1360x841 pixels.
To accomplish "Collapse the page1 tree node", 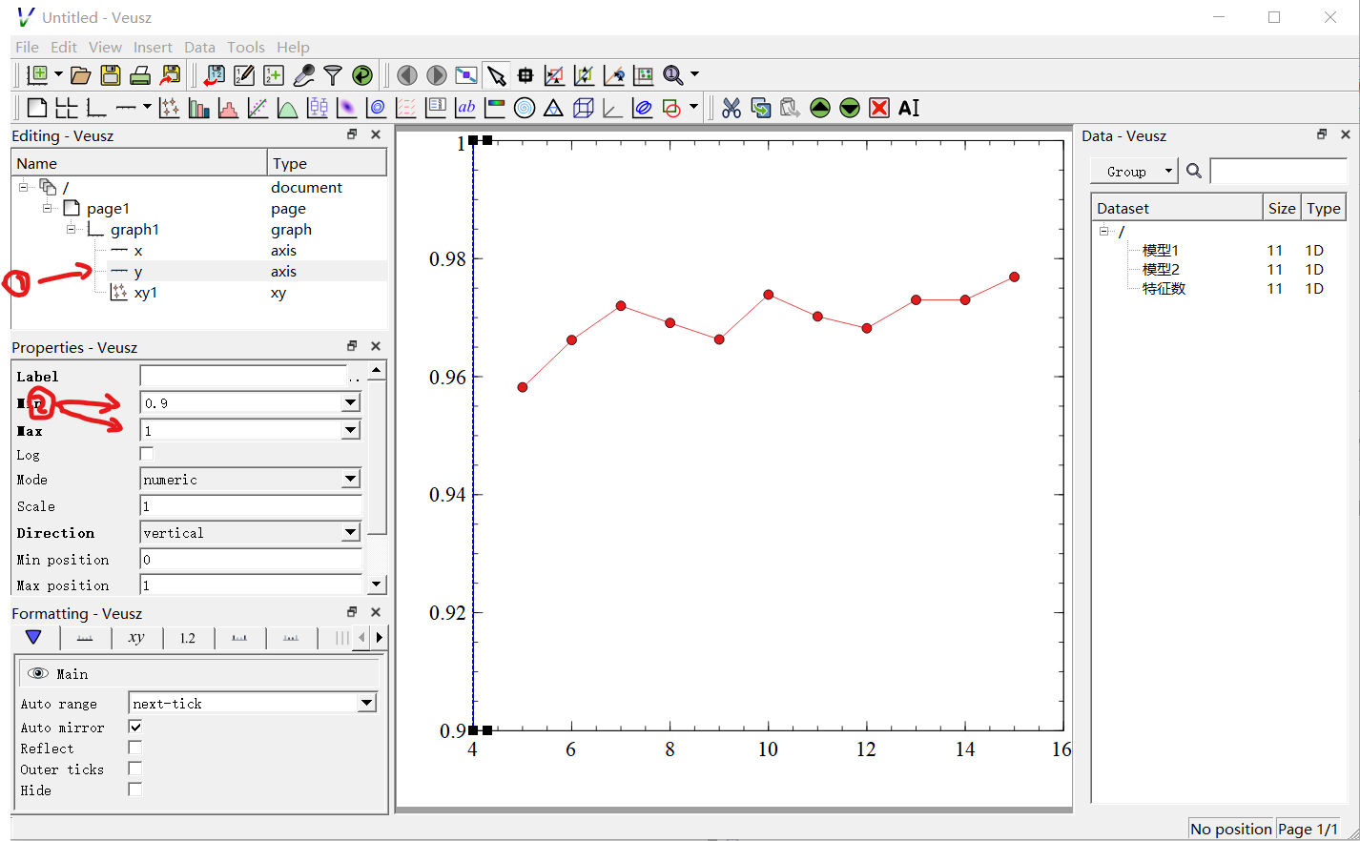I will pyautogui.click(x=47, y=208).
